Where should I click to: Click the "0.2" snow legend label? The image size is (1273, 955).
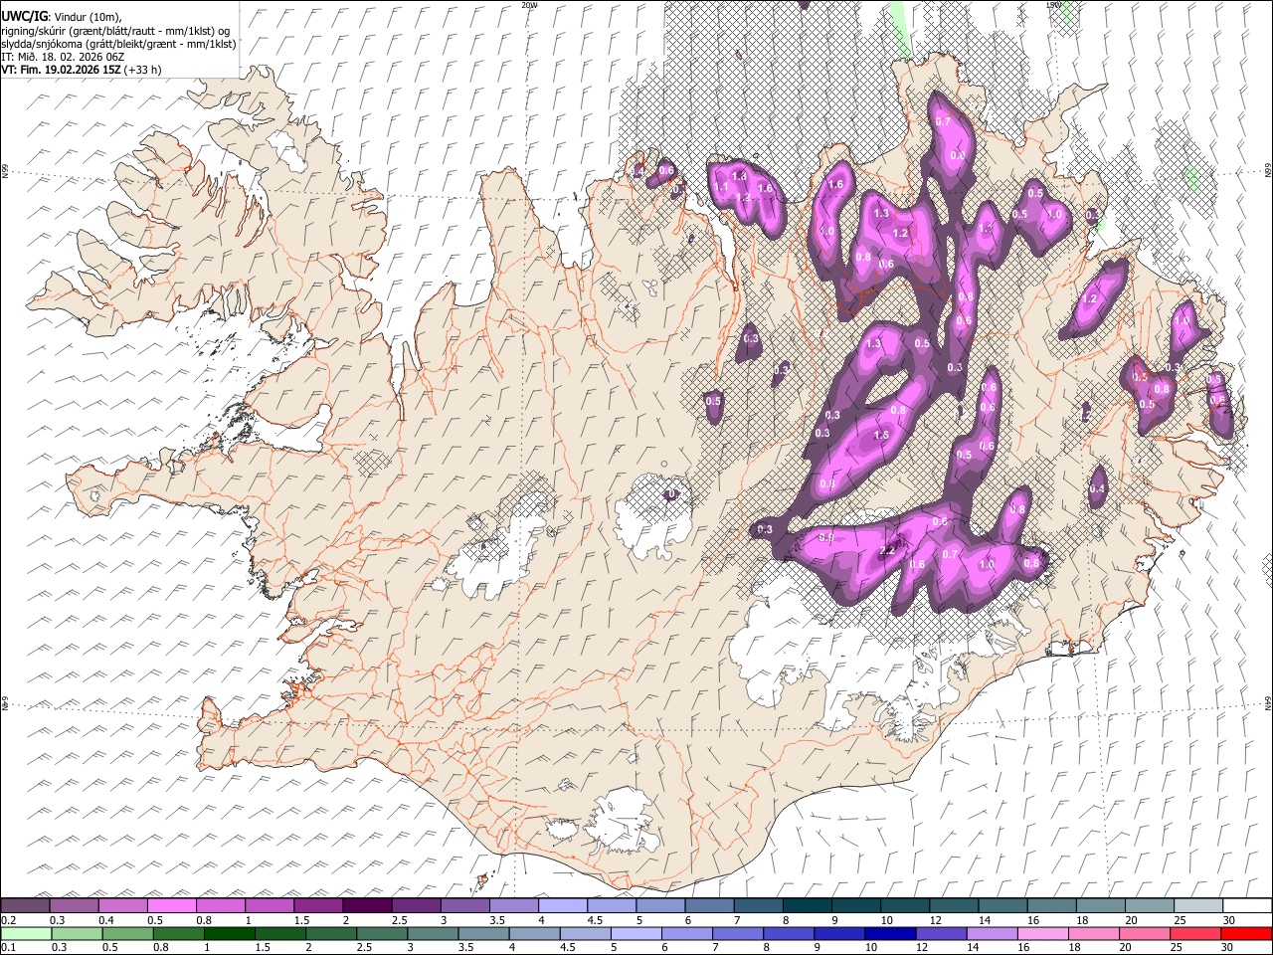[x=8, y=919]
